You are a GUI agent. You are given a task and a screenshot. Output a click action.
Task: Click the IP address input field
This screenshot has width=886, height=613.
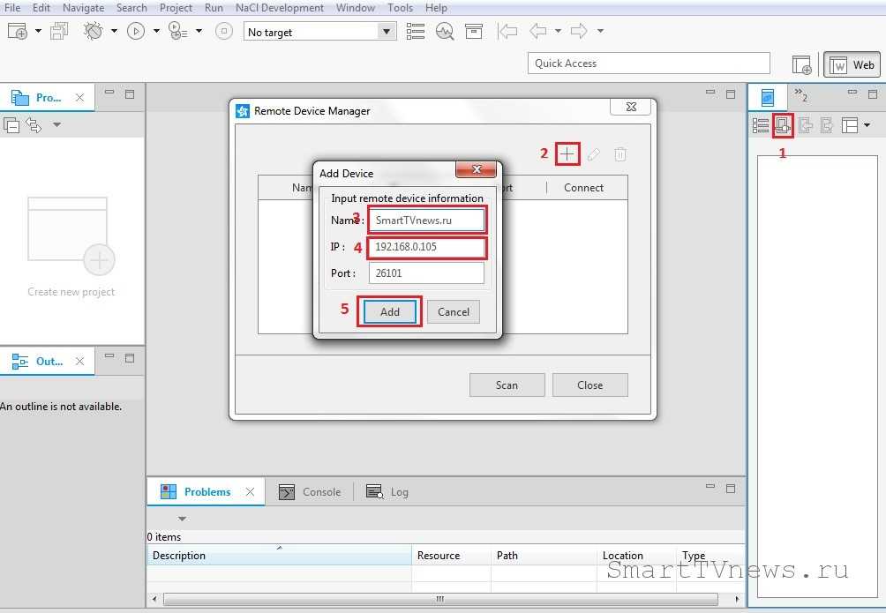tap(427, 247)
